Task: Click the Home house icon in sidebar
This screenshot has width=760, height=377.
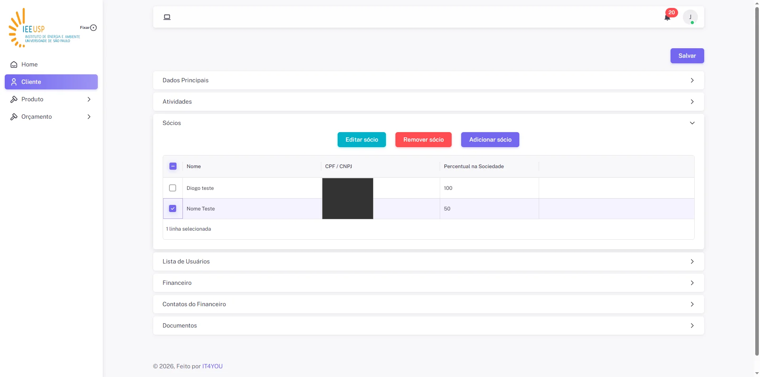Action: [14, 64]
